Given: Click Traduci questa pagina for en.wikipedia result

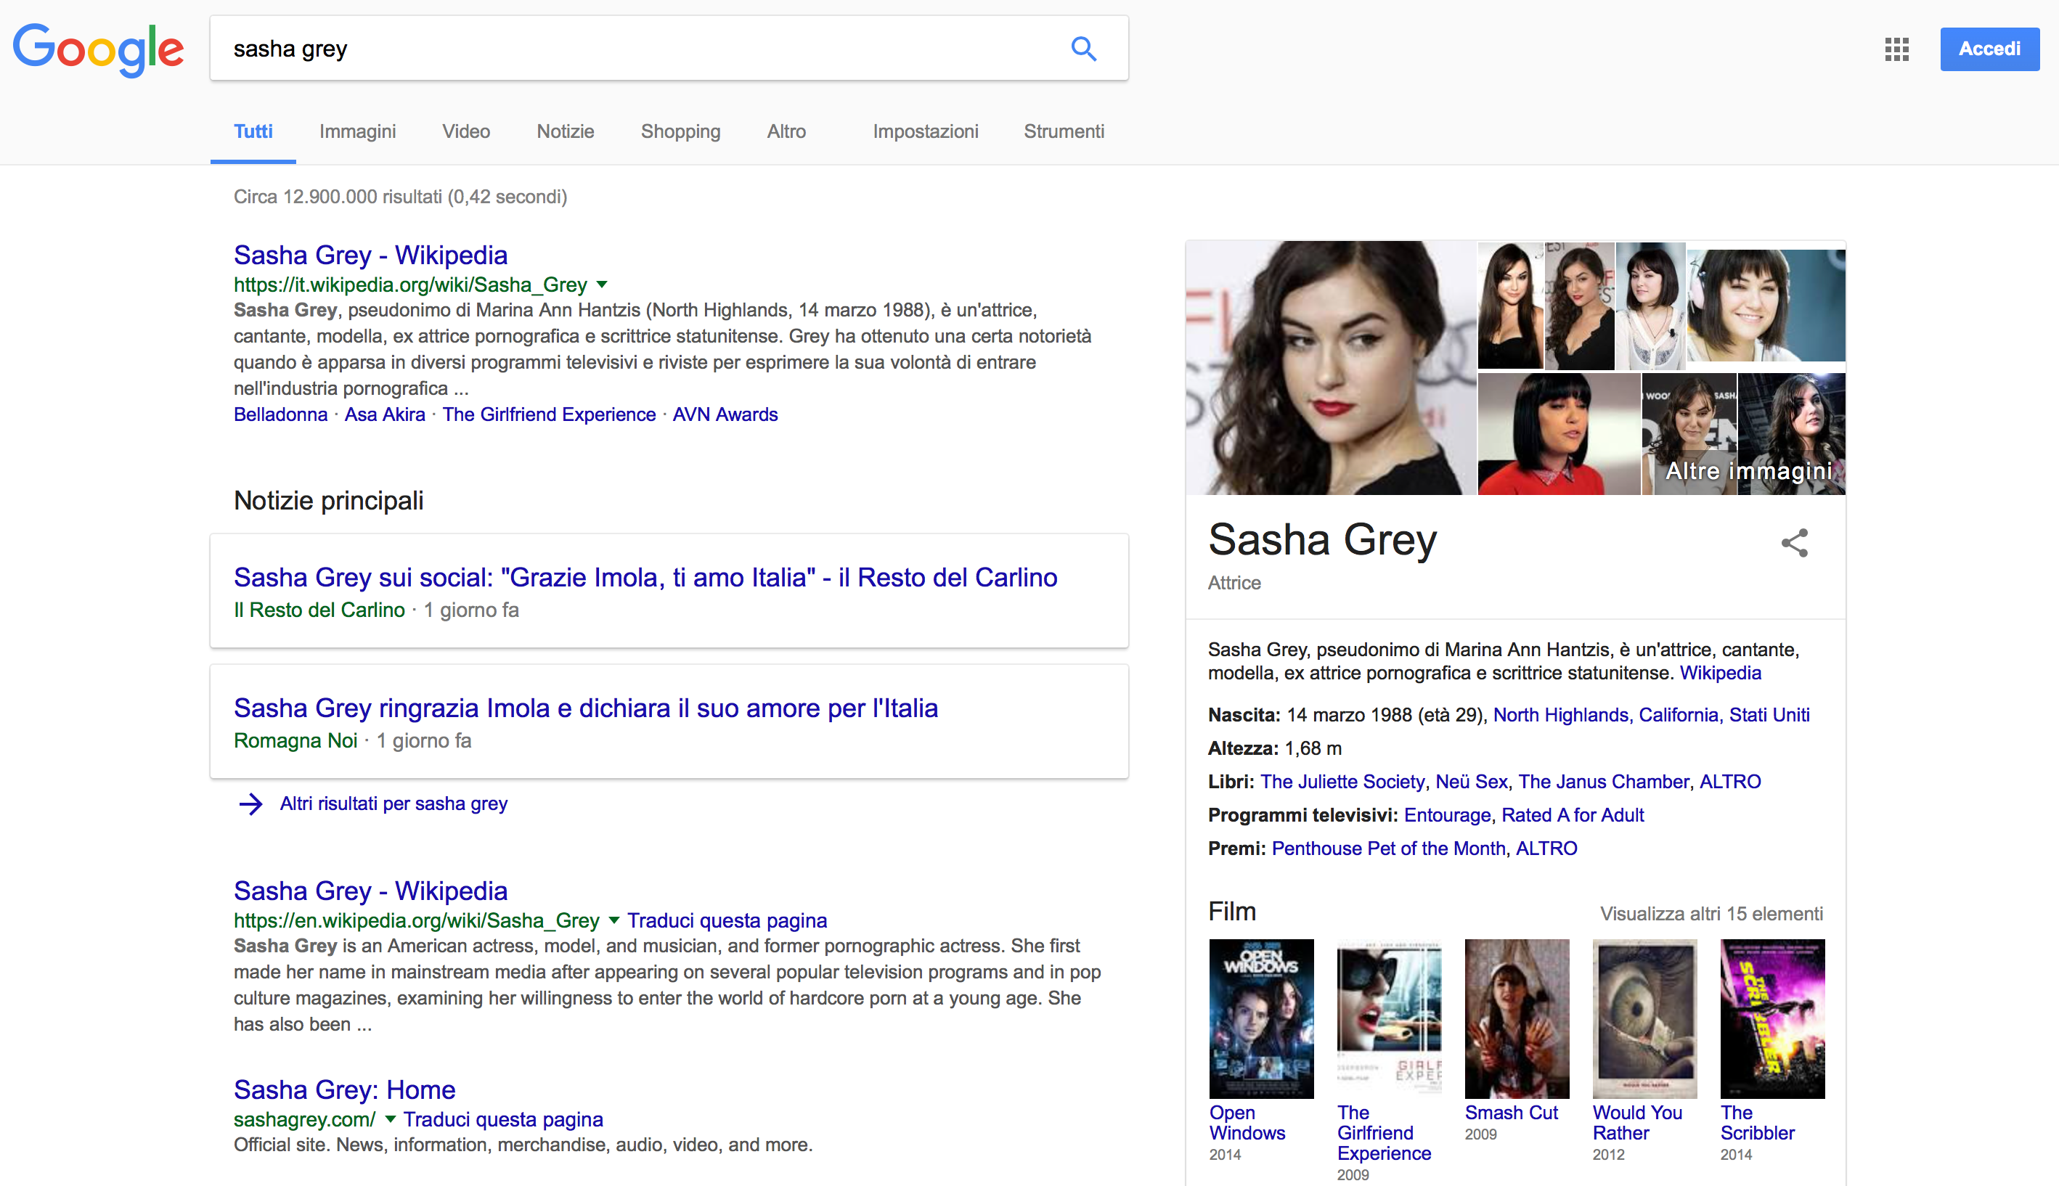Looking at the screenshot, I should pos(727,920).
